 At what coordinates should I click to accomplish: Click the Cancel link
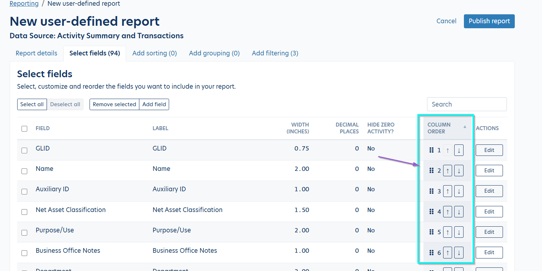click(x=446, y=21)
